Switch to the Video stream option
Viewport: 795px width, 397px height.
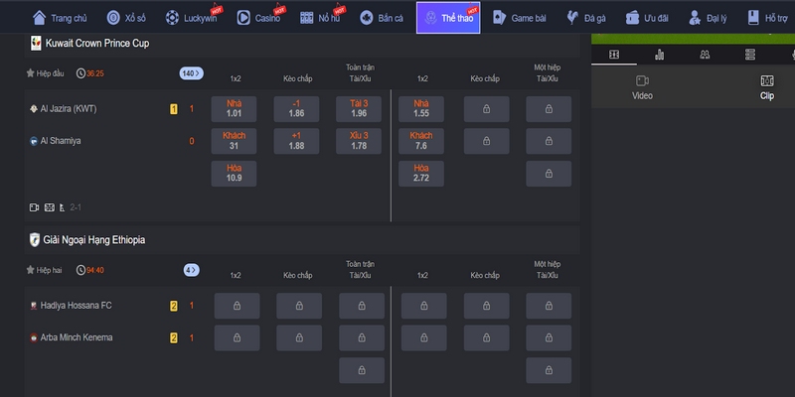pos(642,87)
